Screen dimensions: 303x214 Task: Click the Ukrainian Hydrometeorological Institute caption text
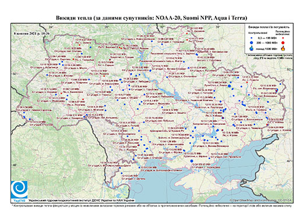[82, 201]
